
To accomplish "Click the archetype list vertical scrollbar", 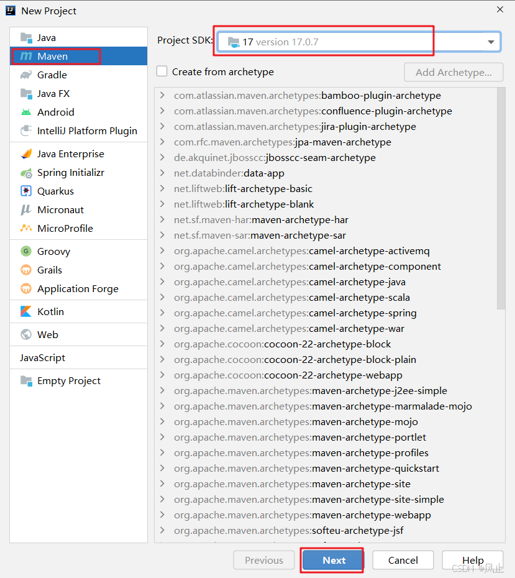I will (501, 199).
